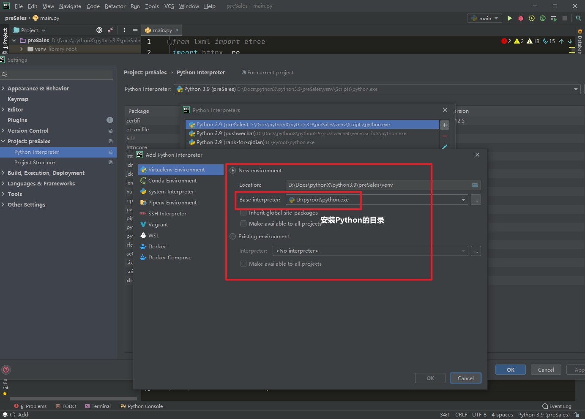Browse Location folder icon in Add Python Interpreter
This screenshot has width=585, height=419.
point(475,185)
